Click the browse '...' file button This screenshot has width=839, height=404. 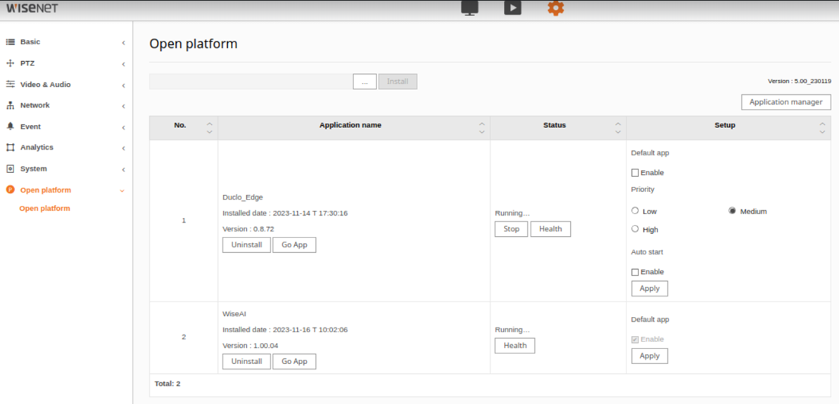(x=365, y=82)
